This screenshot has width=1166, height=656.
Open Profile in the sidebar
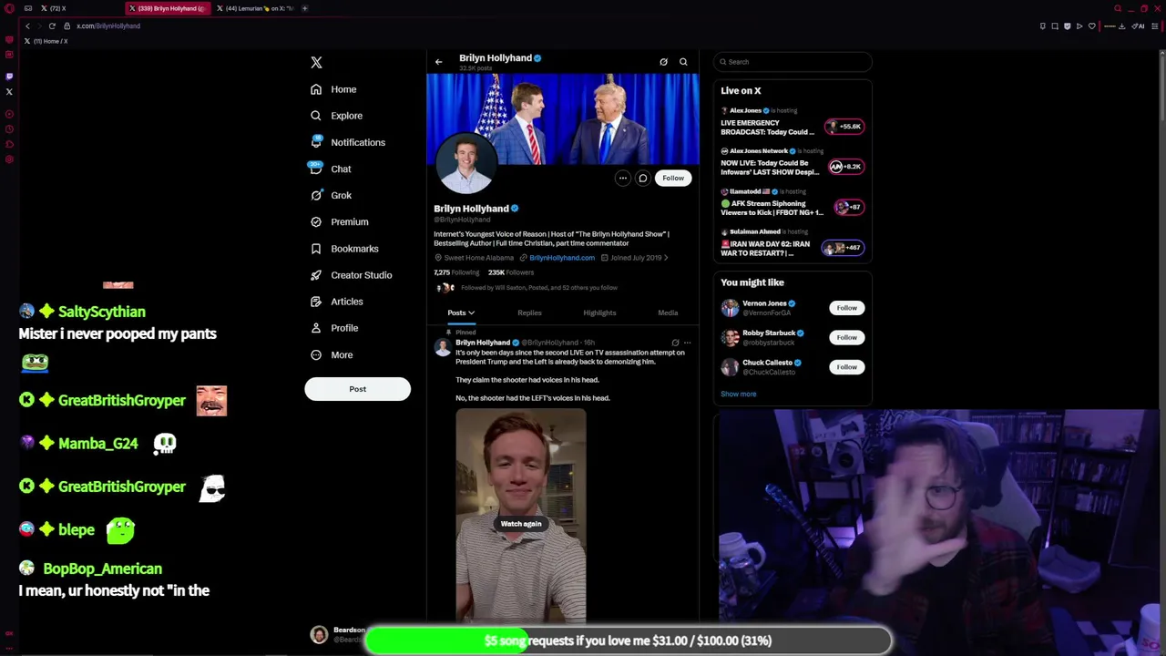click(x=334, y=328)
